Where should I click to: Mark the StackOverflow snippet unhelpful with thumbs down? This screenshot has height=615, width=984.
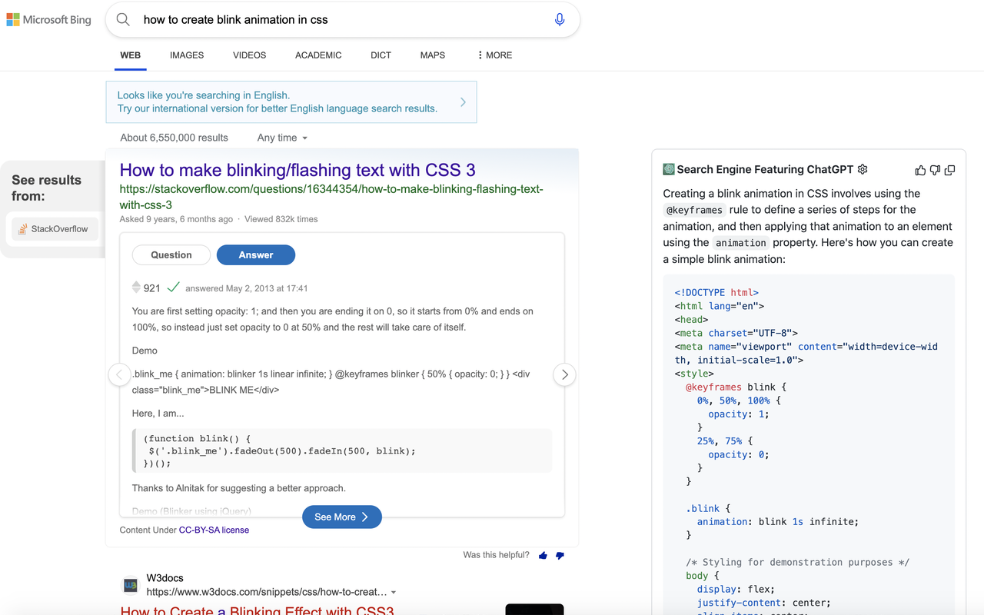pyautogui.click(x=560, y=555)
